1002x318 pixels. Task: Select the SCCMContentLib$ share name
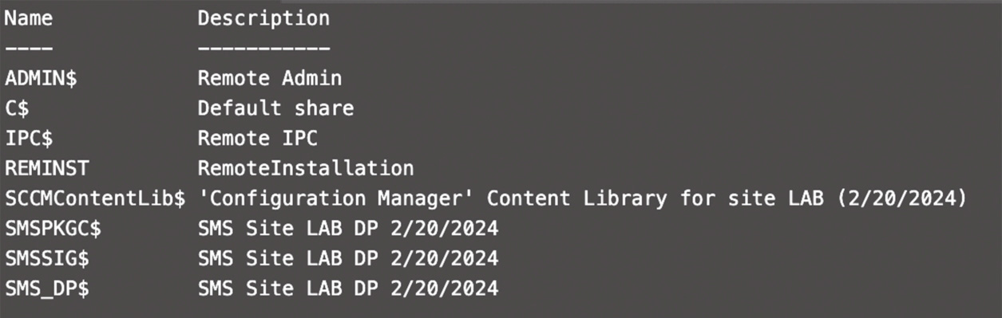coord(95,198)
